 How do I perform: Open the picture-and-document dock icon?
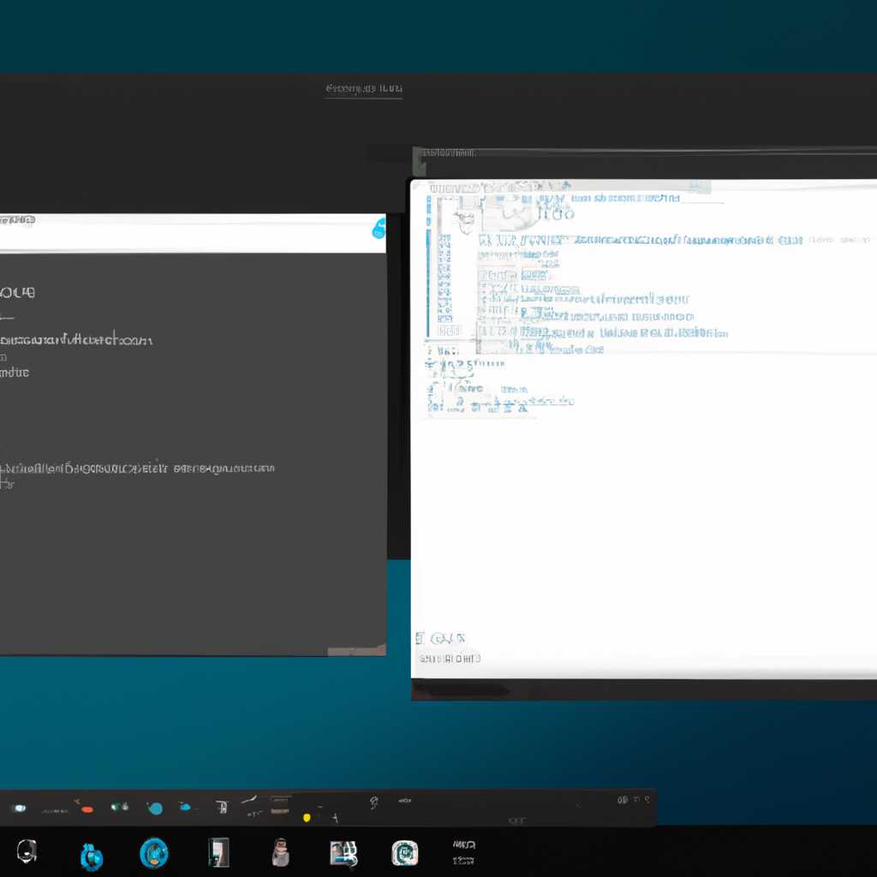(x=343, y=854)
